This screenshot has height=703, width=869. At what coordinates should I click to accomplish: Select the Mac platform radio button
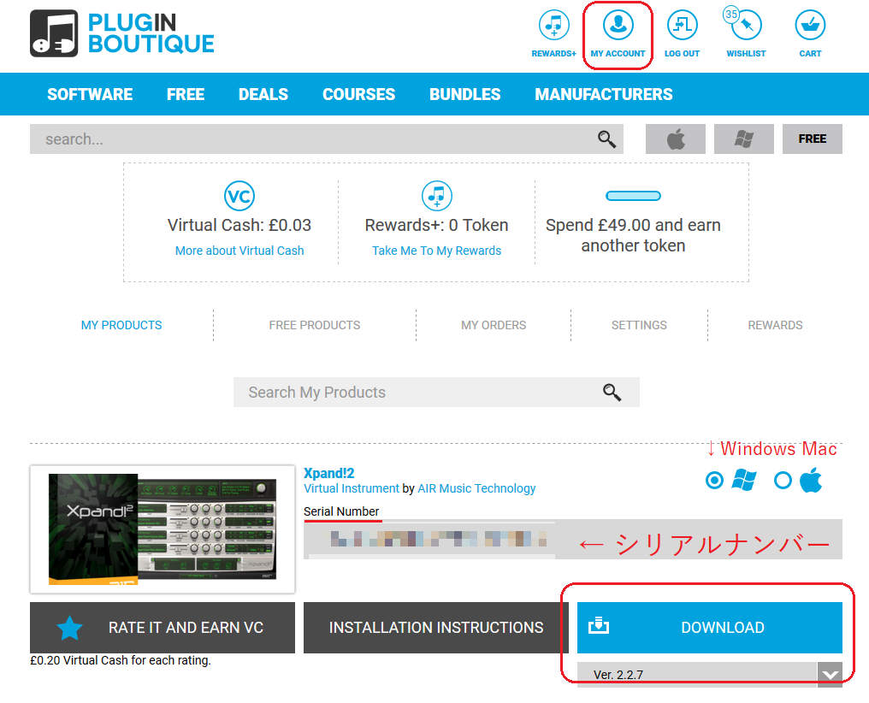pyautogui.click(x=783, y=481)
